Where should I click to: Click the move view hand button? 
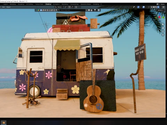(x=163, y=28)
